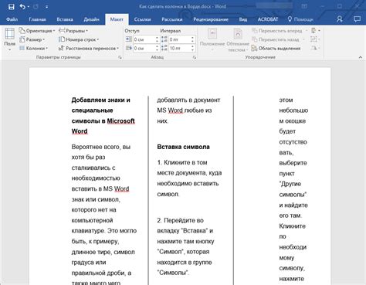The image size is (366, 285).
Task: Switch to the Дизайн tab
Action: [91, 19]
